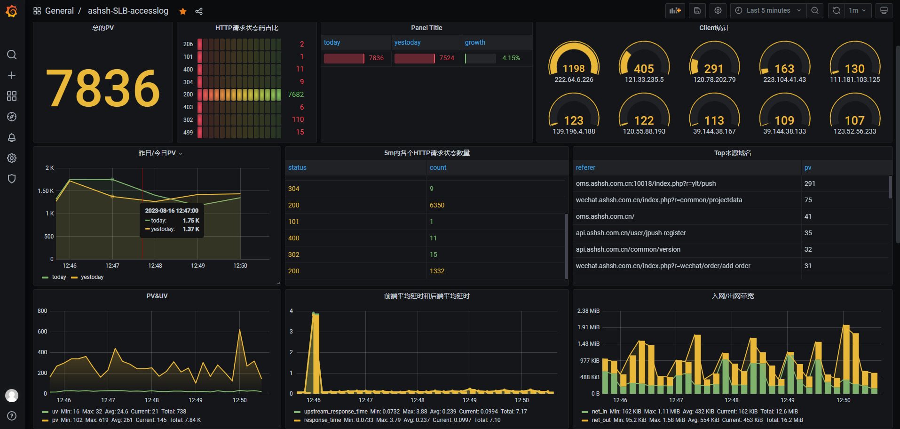This screenshot has width=900, height=429.
Task: Open the Configuration gear in sidebar
Action: tap(12, 158)
